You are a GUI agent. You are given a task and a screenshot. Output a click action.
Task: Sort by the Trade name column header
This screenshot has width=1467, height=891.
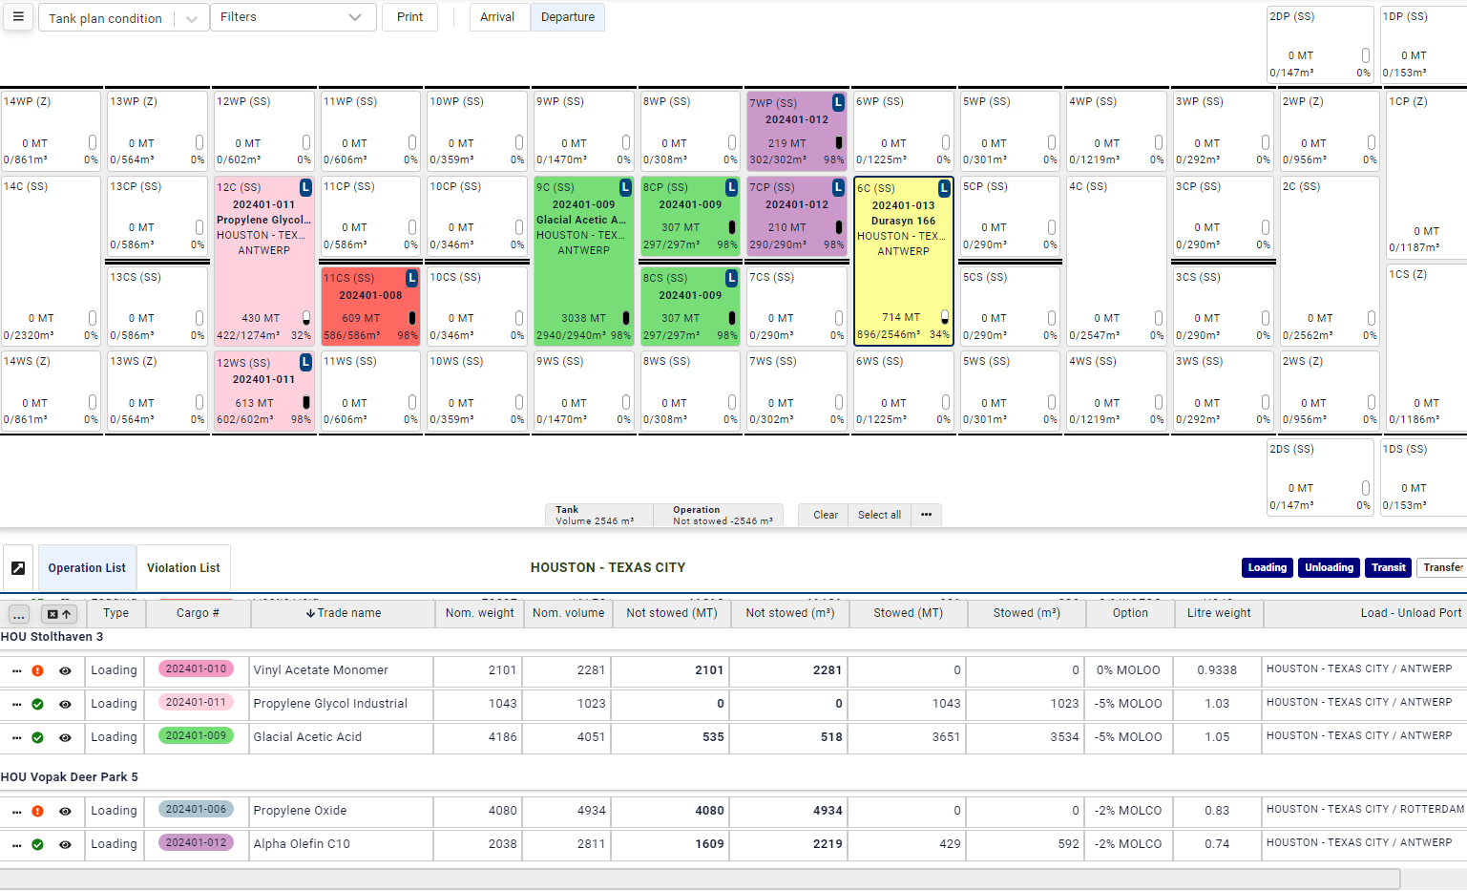[x=344, y=613]
